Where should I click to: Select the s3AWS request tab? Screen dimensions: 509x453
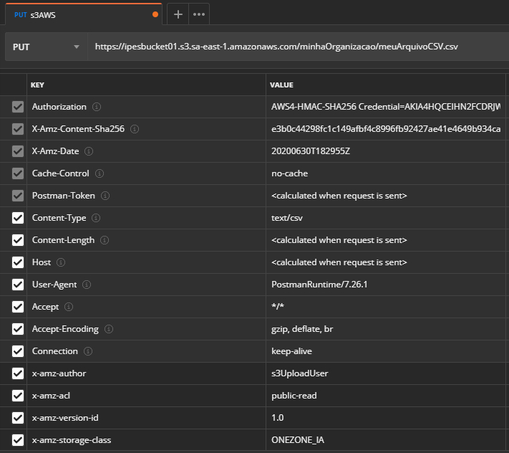tap(79, 14)
